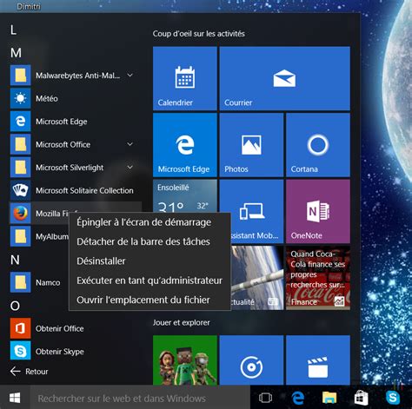The height and width of the screenshot is (409, 412).
Task: Open the Cortana tile
Action: click(318, 145)
